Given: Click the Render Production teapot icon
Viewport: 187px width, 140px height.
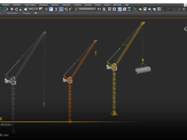Looking at the screenshot, I should coord(150,9).
